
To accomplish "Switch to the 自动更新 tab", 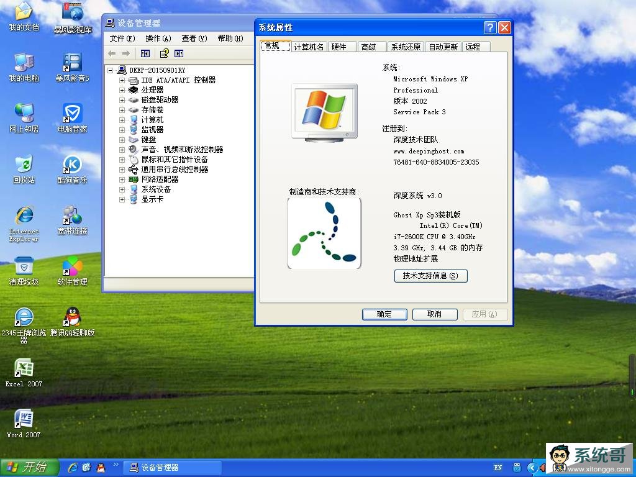I will click(x=443, y=47).
